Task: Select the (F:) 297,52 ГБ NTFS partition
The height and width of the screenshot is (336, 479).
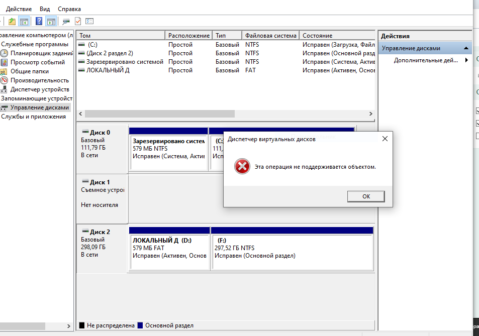Action: (x=293, y=249)
